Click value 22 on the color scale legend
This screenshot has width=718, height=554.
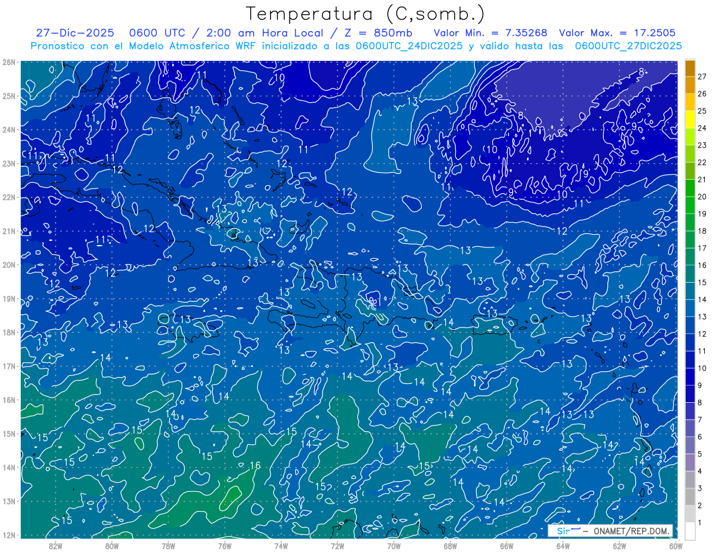coord(702,163)
